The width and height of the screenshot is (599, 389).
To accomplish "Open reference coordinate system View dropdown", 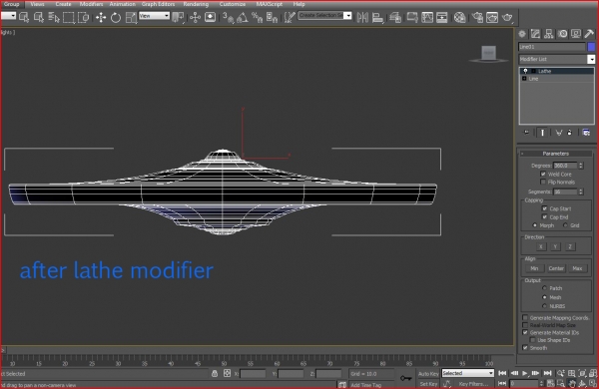I will tap(155, 16).
